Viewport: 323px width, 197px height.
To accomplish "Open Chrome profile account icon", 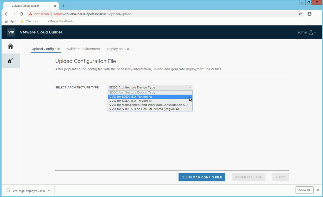I will tap(309, 14).
